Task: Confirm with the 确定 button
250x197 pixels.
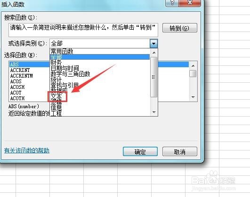Action: (x=140, y=151)
